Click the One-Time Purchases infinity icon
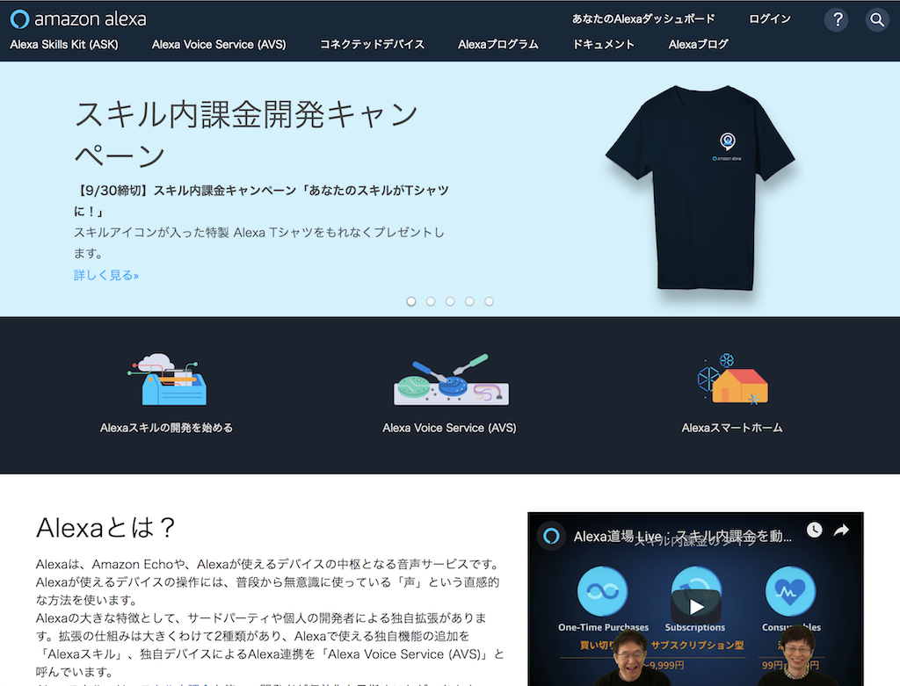 (602, 591)
